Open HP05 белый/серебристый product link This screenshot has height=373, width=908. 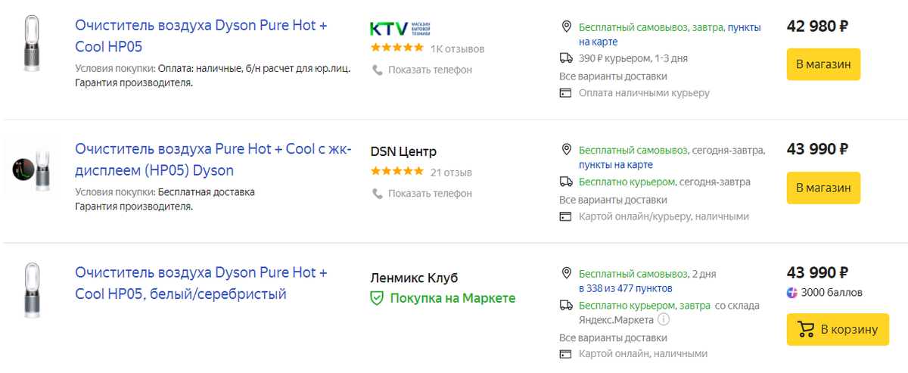pos(201,284)
